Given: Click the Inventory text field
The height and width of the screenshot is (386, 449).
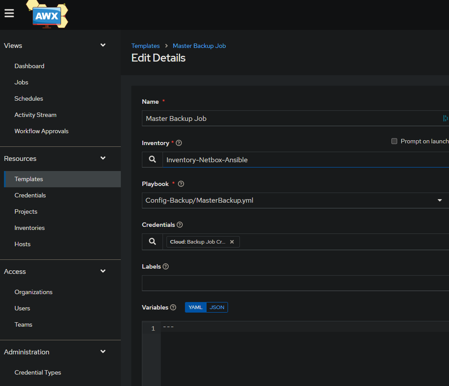Looking at the screenshot, I should pyautogui.click(x=306, y=160).
